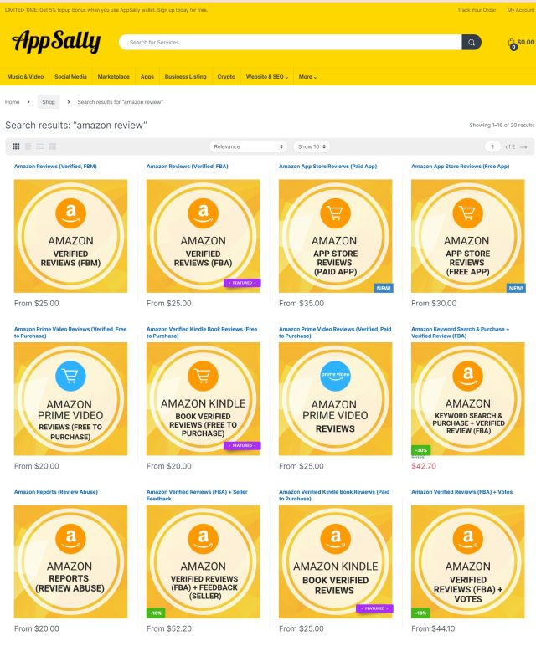Click the $0.00 cart total
This screenshot has width=536, height=646.
tap(526, 42)
